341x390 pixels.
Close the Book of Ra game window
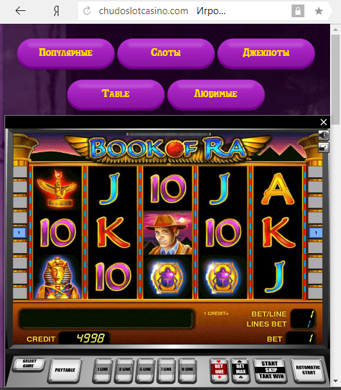(x=324, y=122)
